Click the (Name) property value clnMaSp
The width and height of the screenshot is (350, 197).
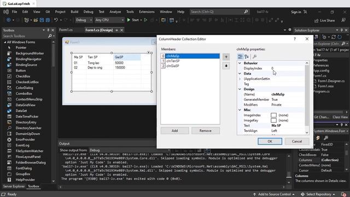coord(278,94)
